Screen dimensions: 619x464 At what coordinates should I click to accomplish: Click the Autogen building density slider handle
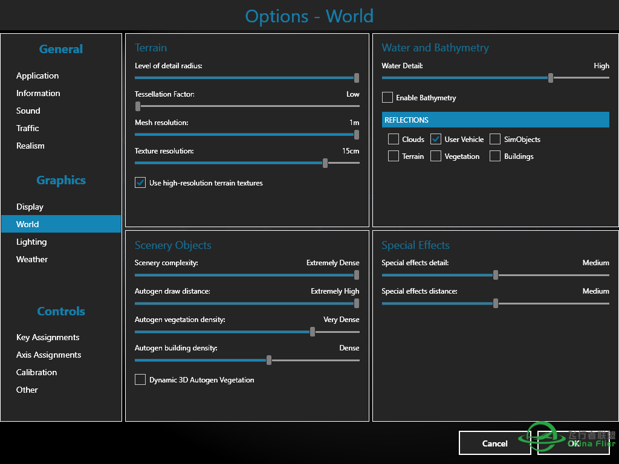[x=269, y=360]
